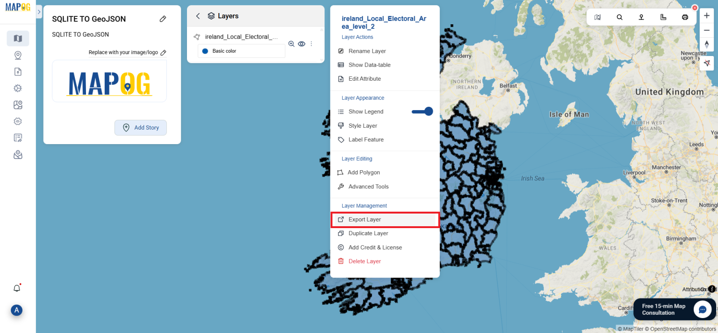
Task: Click the add marker icon on the toolbar
Action: click(x=641, y=17)
